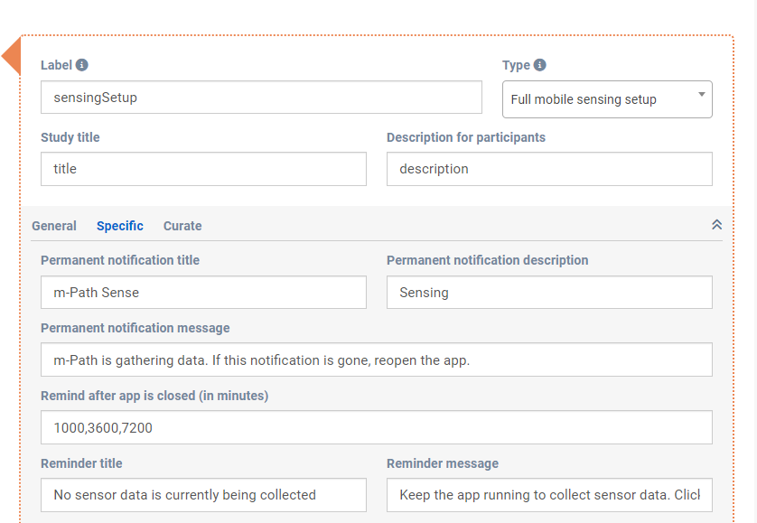Open the Type dropdown showing Full mobile sensing setup
The height and width of the screenshot is (523, 757).
pos(607,99)
